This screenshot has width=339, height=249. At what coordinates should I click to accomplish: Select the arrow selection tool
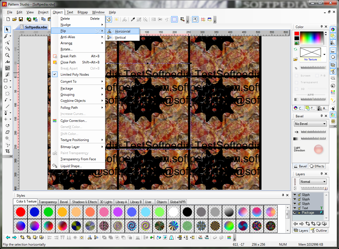[8, 29]
